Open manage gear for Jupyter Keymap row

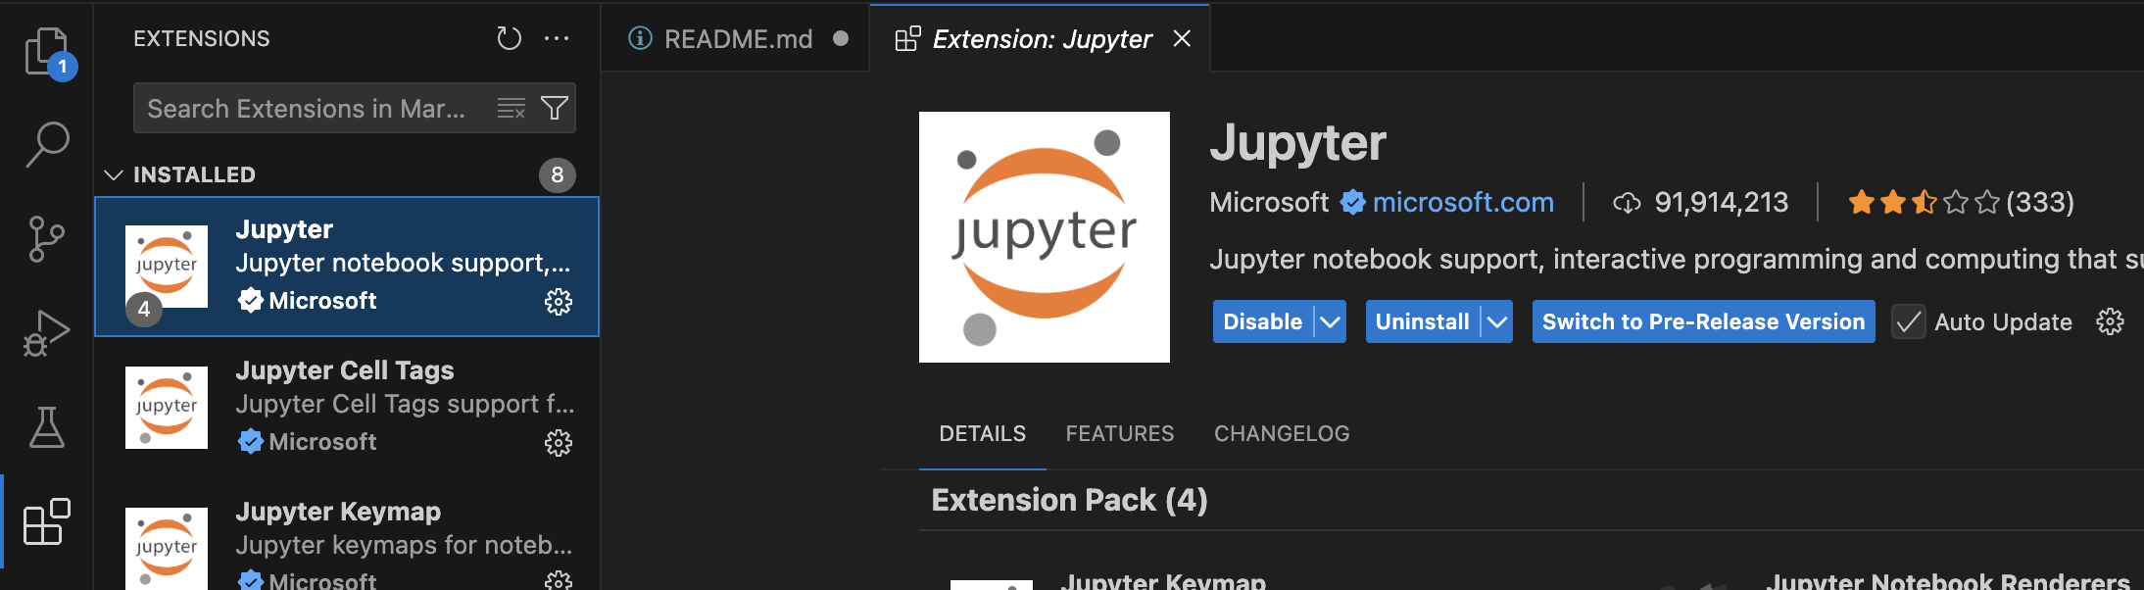pos(559,580)
